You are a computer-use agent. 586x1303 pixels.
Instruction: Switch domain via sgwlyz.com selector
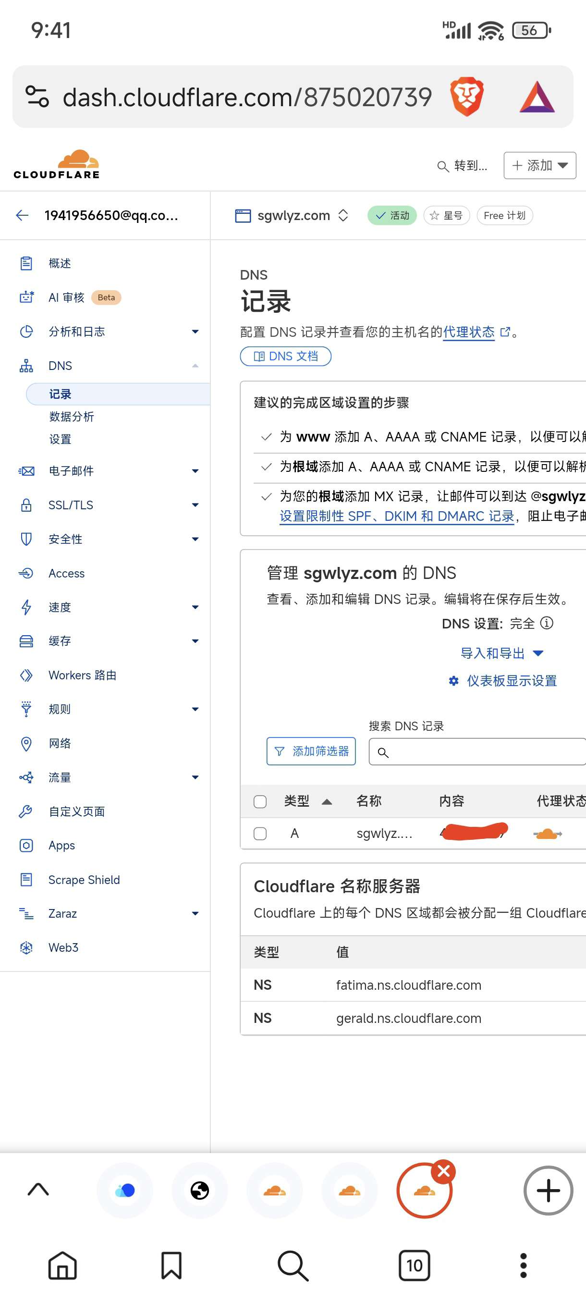pyautogui.click(x=292, y=215)
